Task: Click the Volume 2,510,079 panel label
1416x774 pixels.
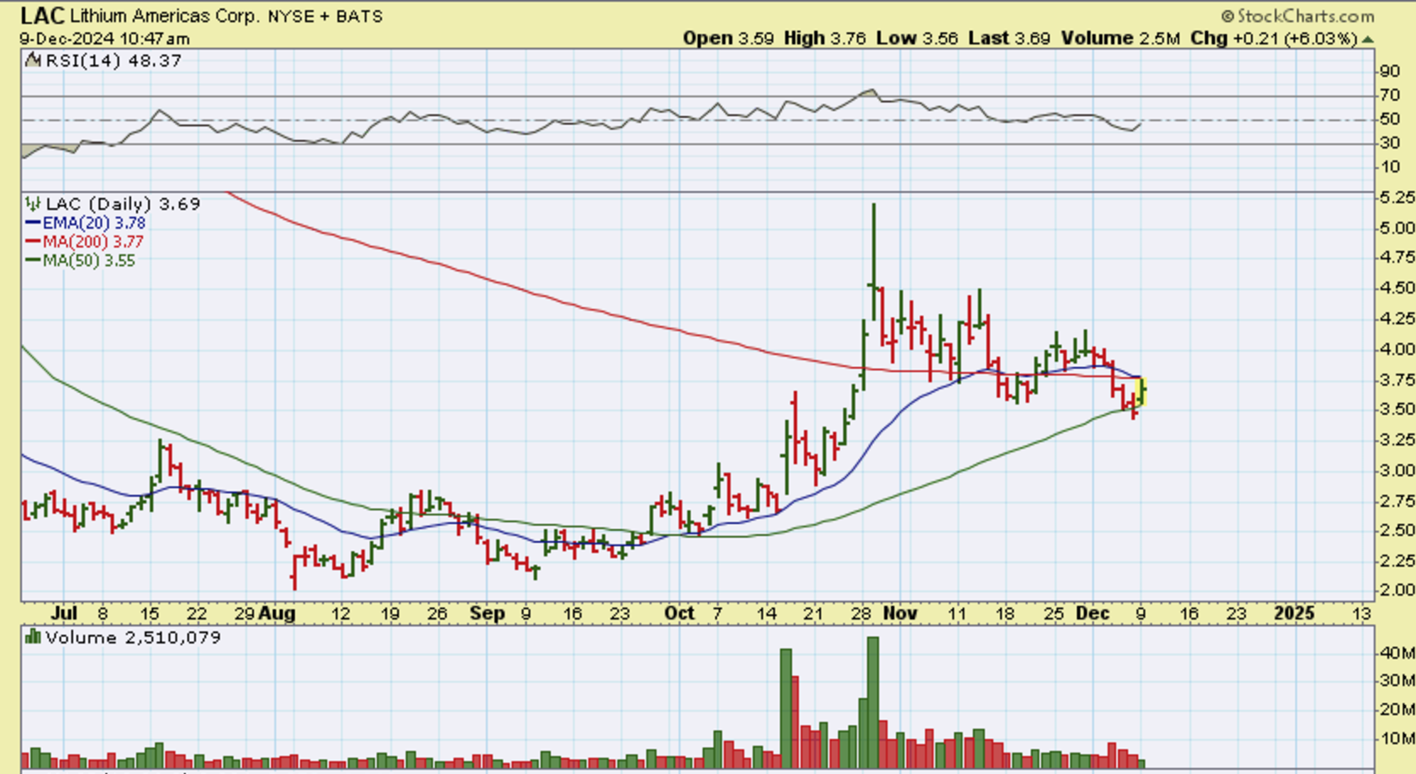Action: pyautogui.click(x=132, y=637)
